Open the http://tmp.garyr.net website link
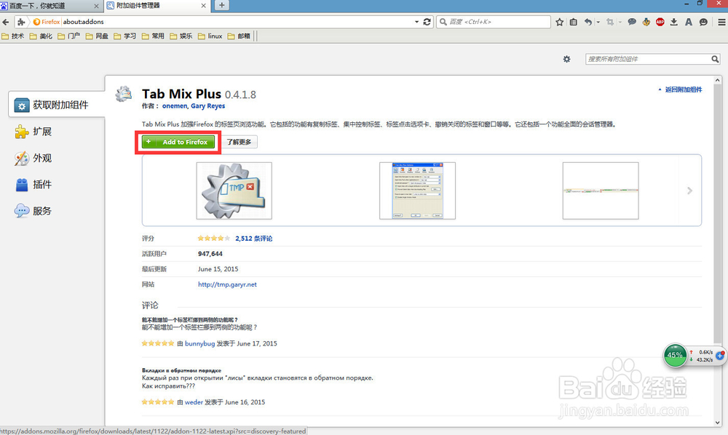 point(227,284)
